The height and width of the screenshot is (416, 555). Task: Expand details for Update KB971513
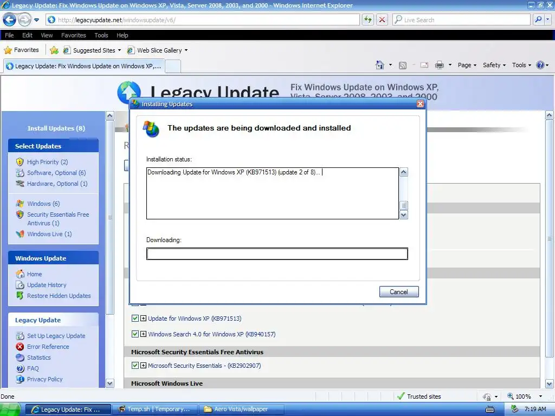point(143,318)
